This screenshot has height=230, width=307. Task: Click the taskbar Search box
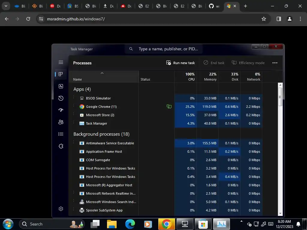52,224
